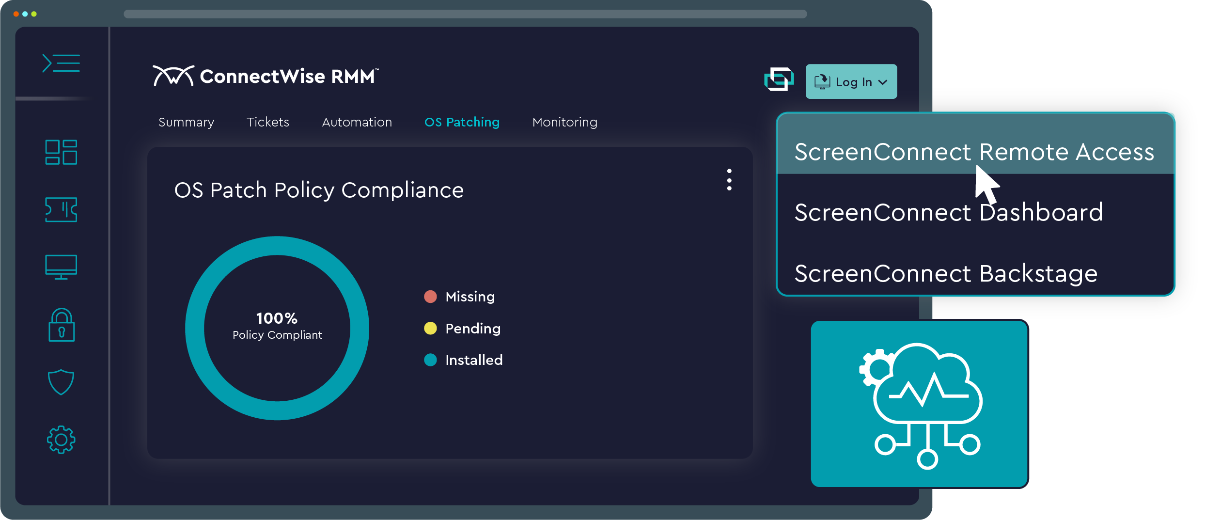
Task: Select ScreenConnect Remote Access menu option
Action: coord(974,152)
